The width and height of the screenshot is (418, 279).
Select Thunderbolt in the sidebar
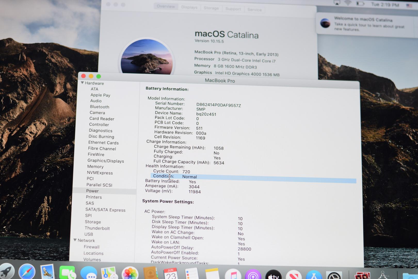tap(97, 228)
